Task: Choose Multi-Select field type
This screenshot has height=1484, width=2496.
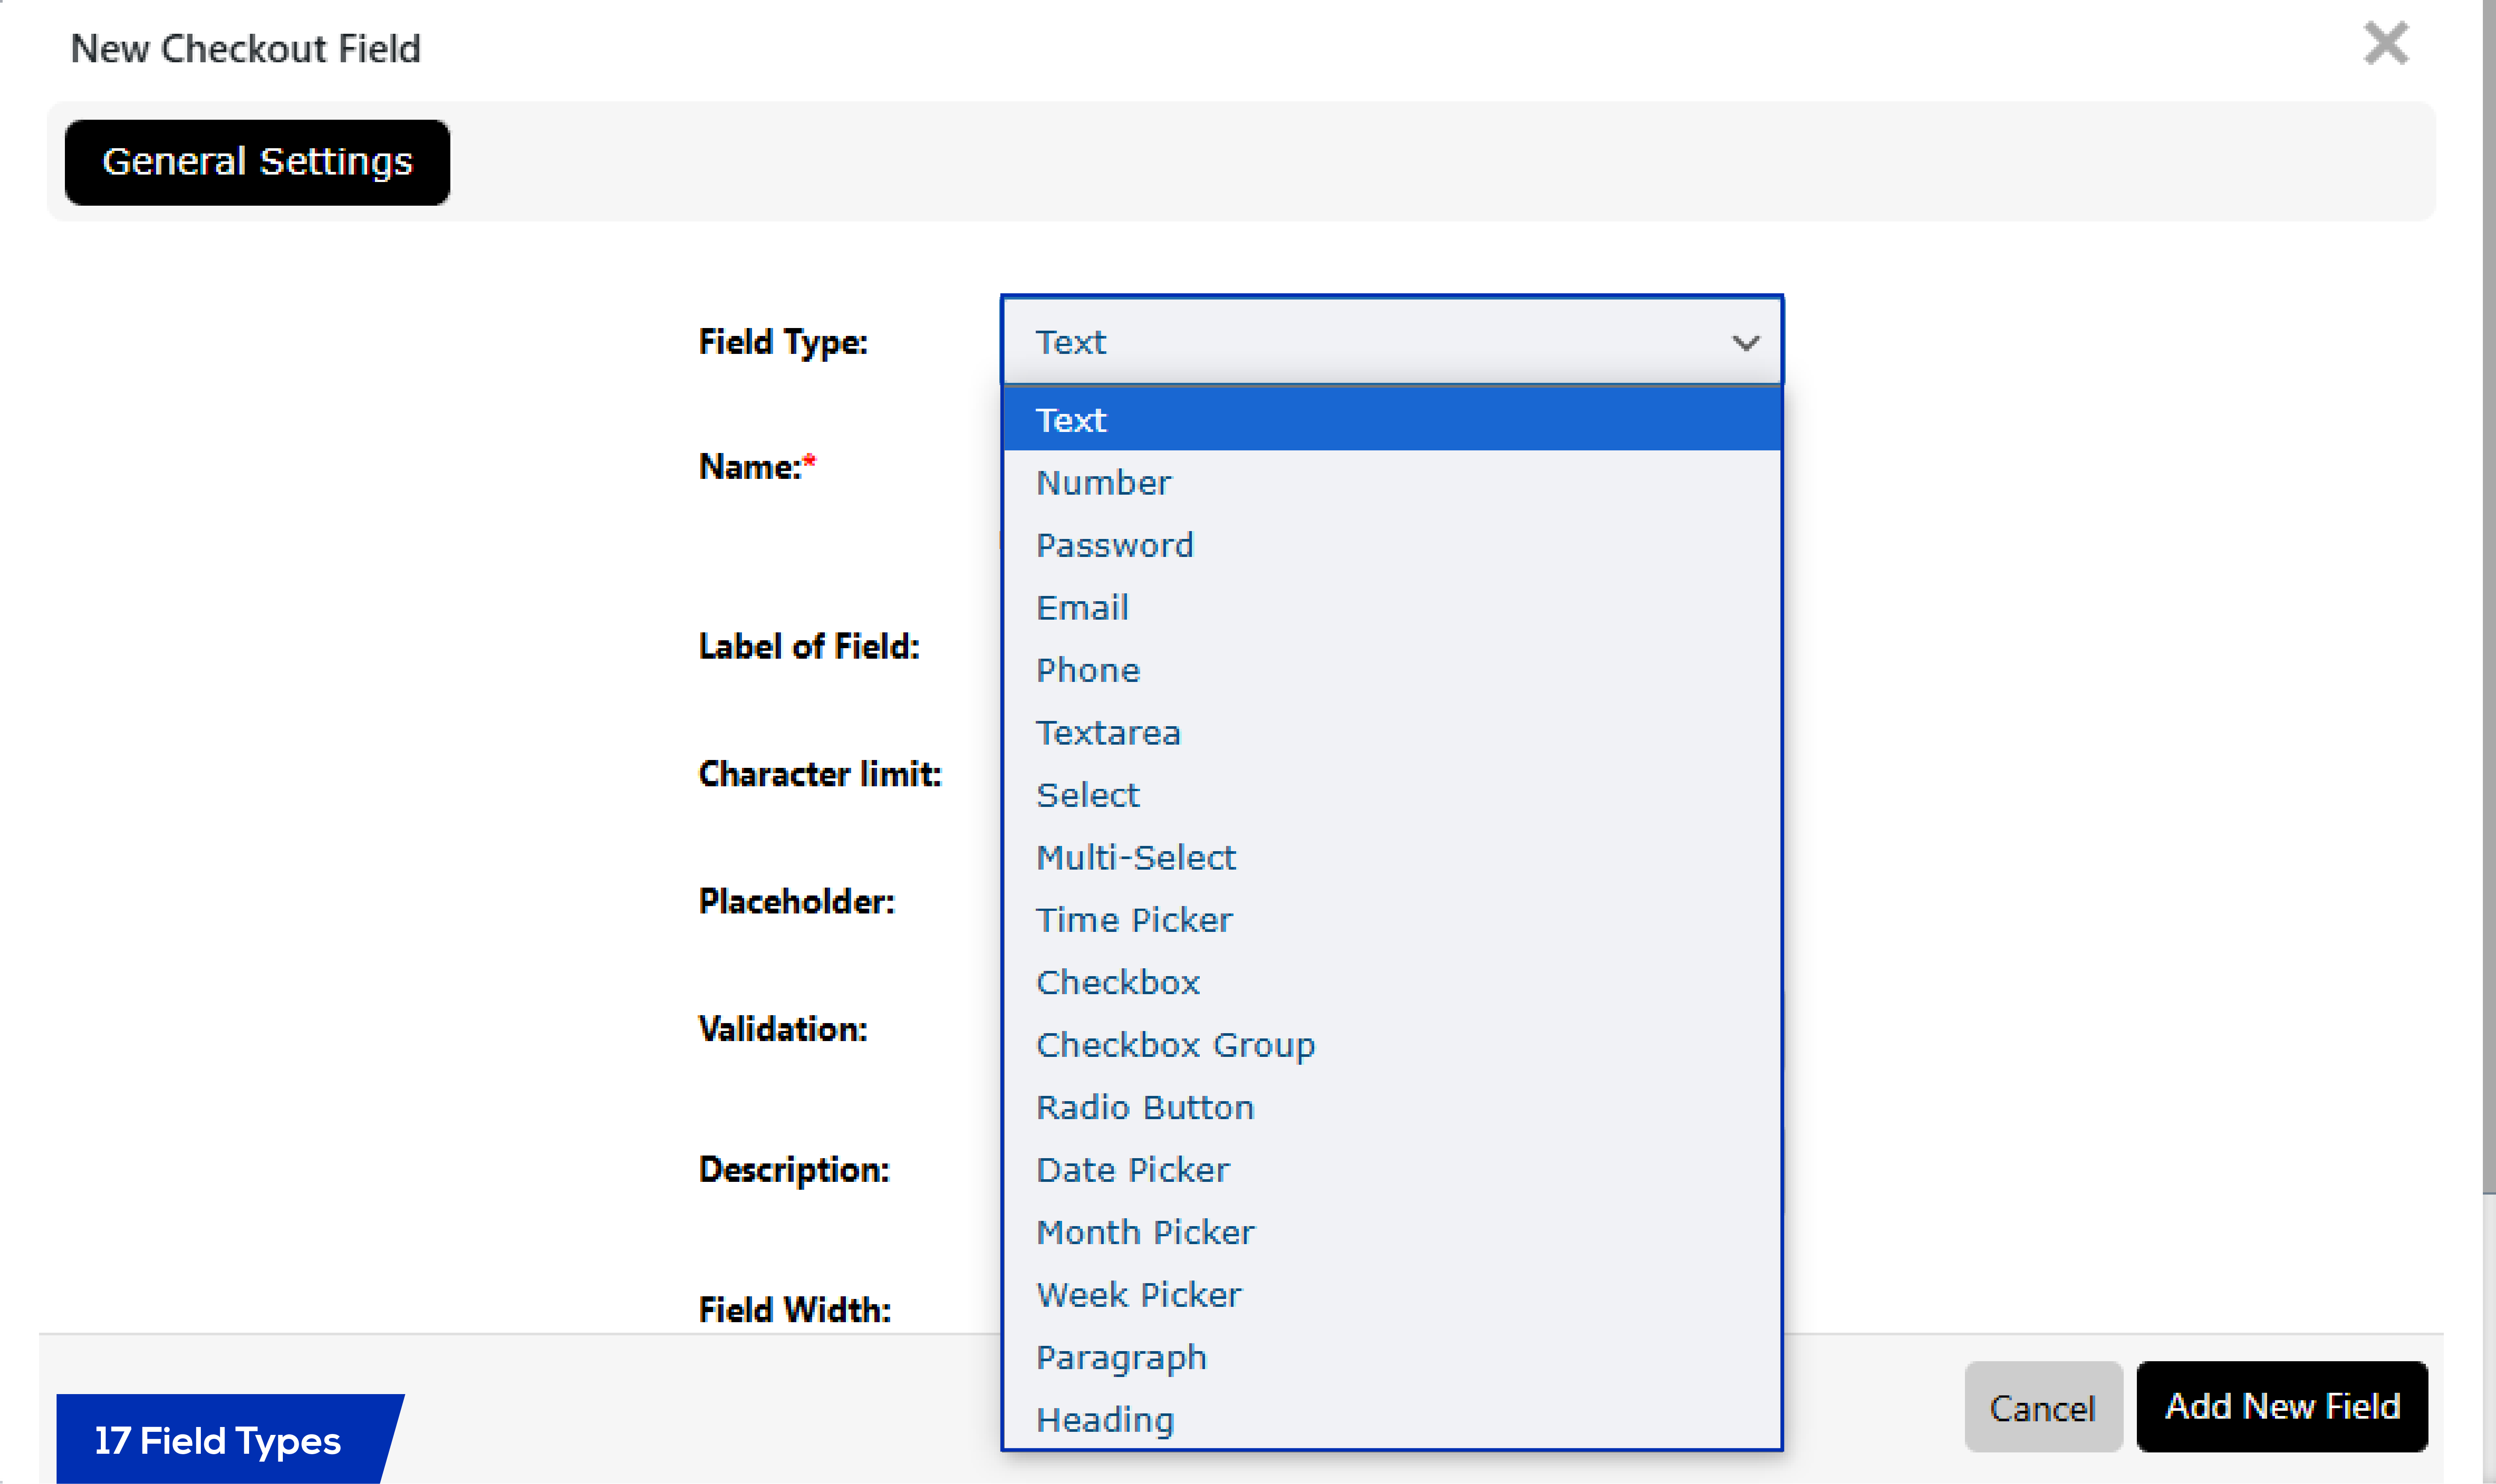Action: click(x=1391, y=858)
